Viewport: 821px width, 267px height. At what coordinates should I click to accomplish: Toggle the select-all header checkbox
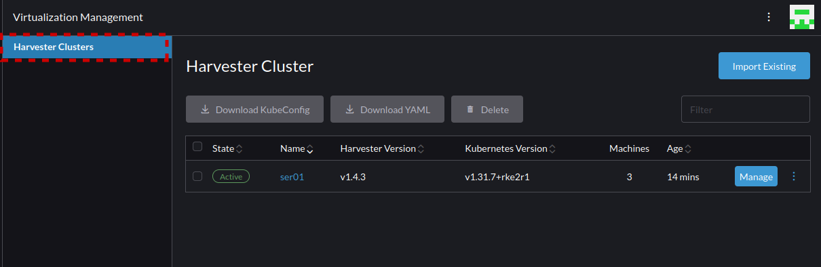point(197,146)
